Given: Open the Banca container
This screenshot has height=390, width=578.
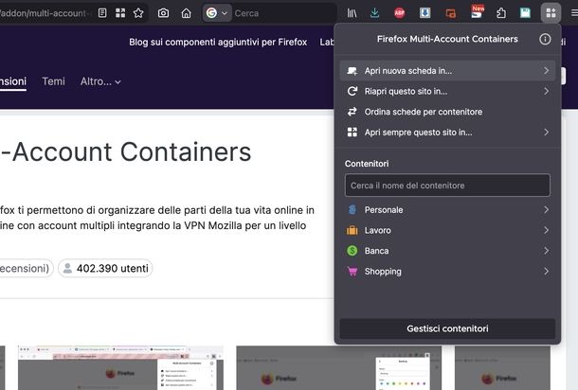Looking at the screenshot, I should 447,251.
